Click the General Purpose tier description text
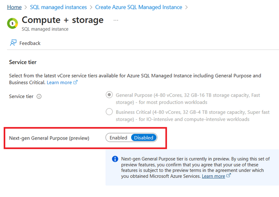The width and height of the screenshot is (279, 197). click(x=188, y=98)
